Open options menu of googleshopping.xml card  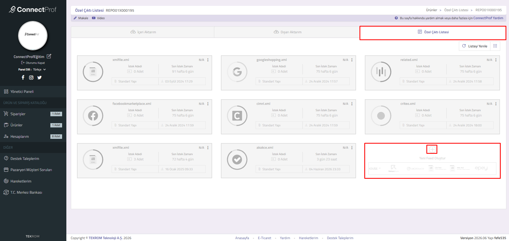pos(352,60)
